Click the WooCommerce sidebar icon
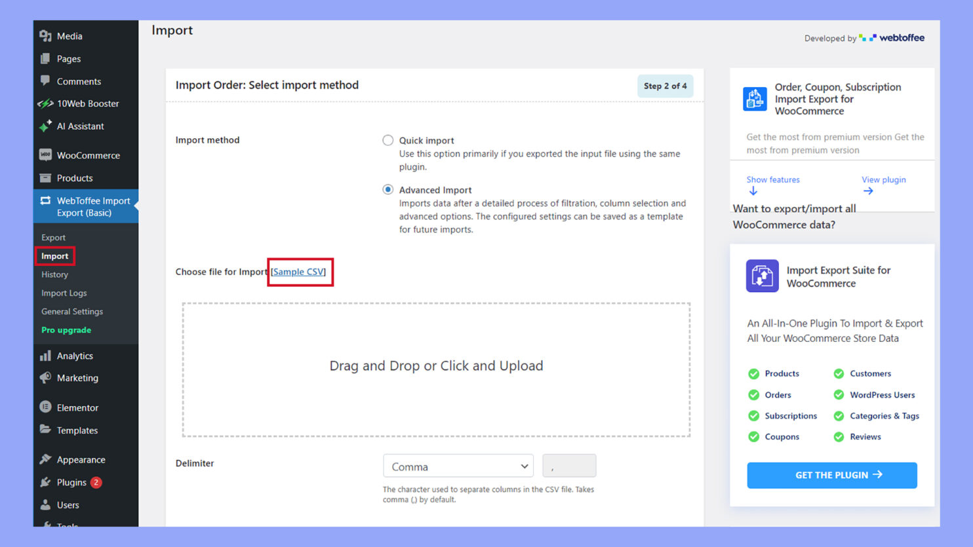 click(45, 155)
